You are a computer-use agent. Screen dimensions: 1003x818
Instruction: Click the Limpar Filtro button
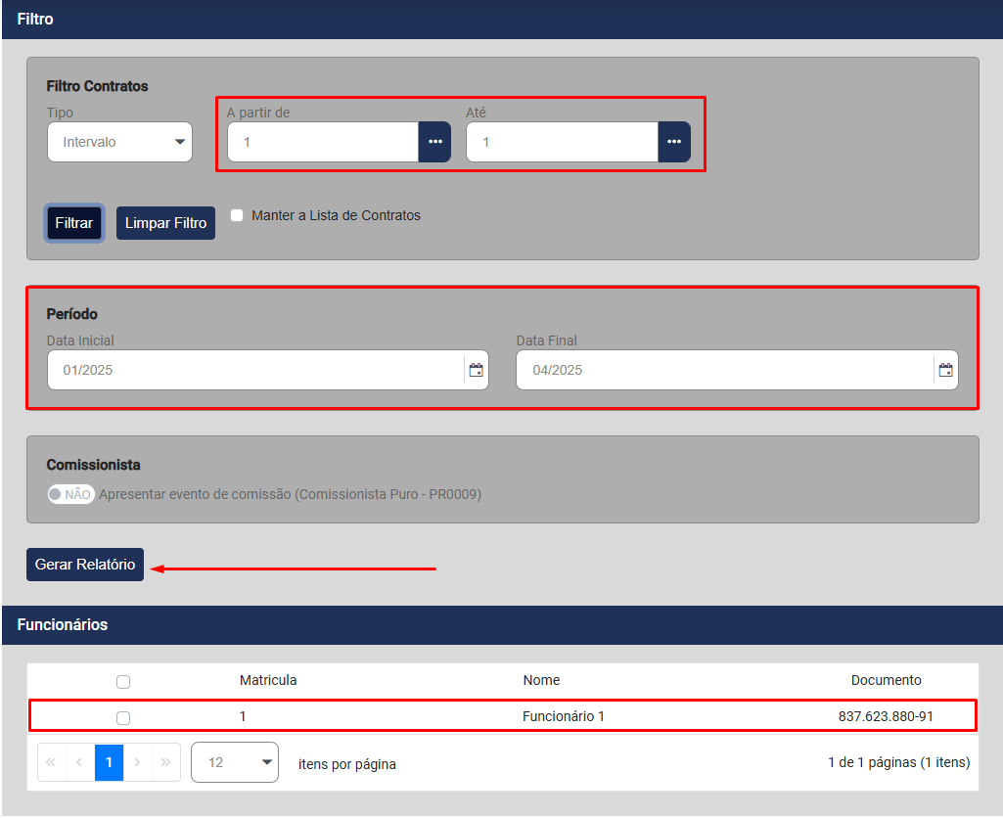point(165,223)
